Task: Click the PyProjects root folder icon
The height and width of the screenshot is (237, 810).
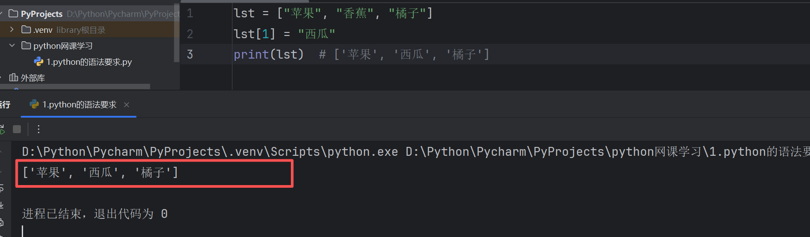Action: pyautogui.click(x=13, y=14)
